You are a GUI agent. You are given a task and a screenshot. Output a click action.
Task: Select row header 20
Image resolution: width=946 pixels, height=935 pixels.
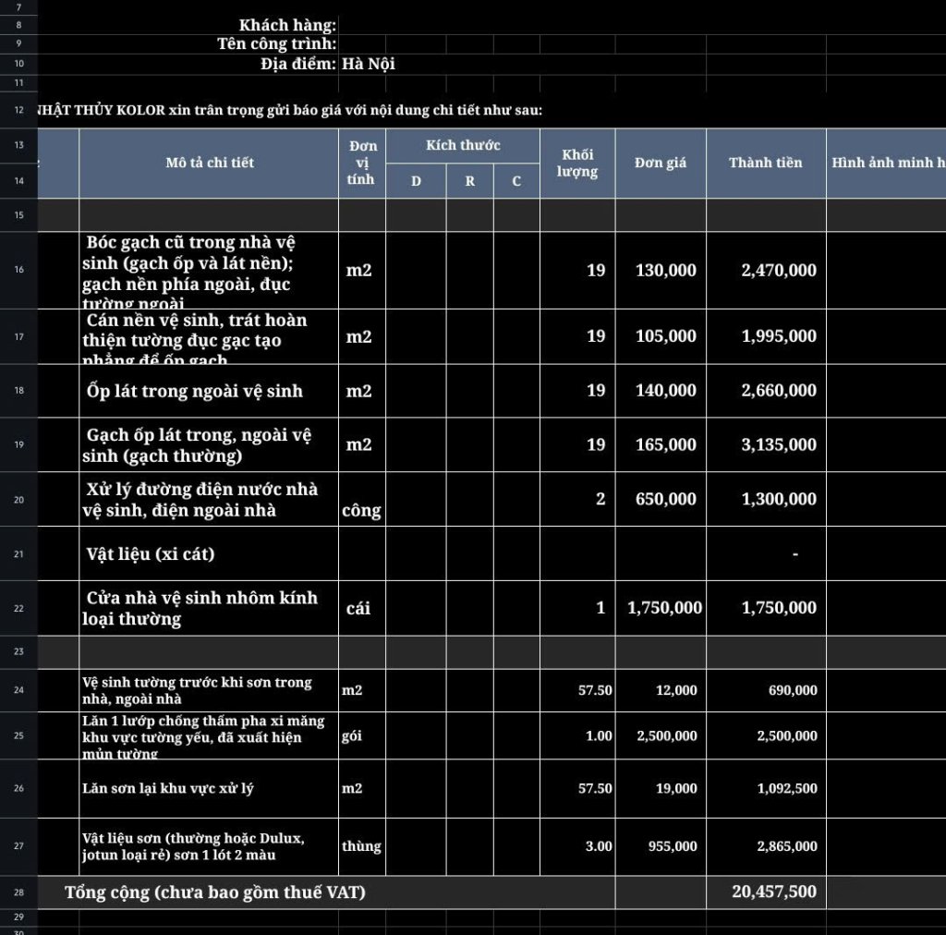[18, 500]
